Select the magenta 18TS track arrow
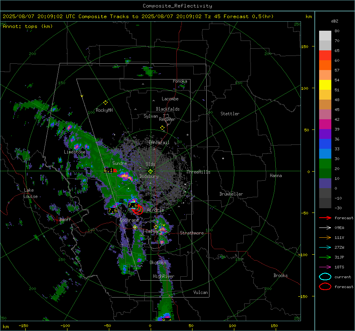The image size is (355, 331). 325,267
